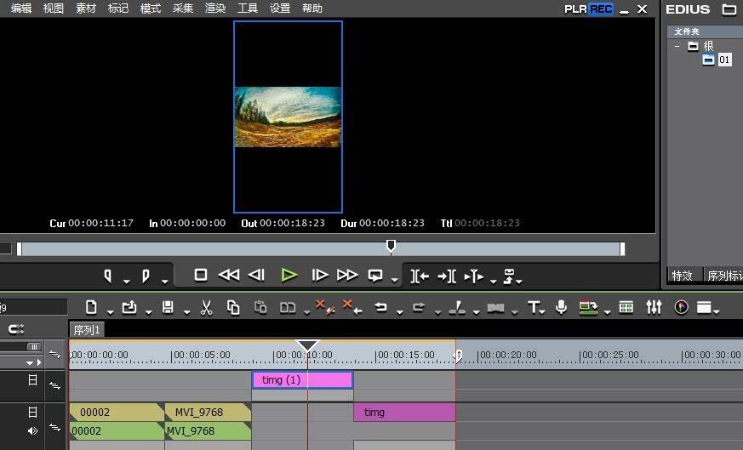Open the New Sequence dropdown arrow
The image size is (743, 450).
pos(110,312)
